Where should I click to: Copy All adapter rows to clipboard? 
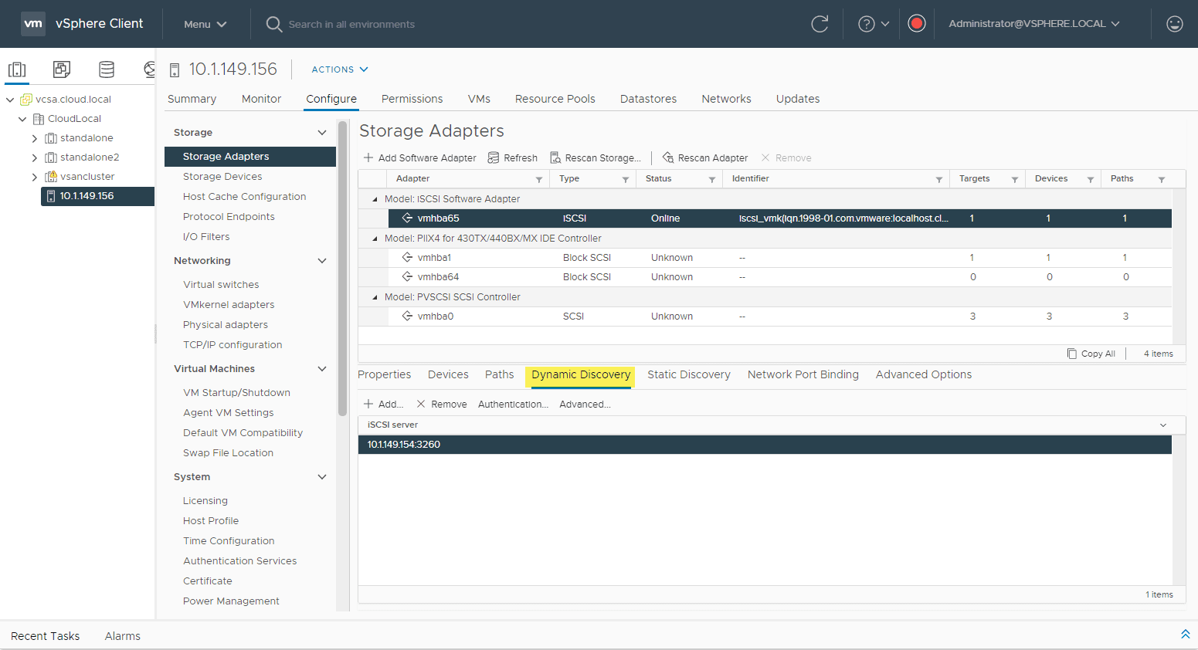[1091, 353]
